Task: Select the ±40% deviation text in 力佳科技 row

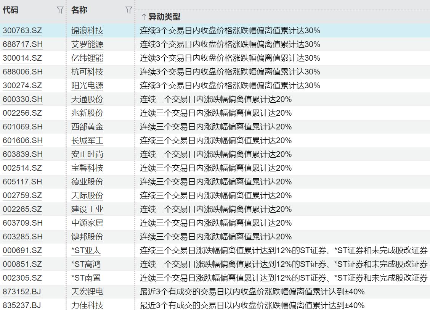Action: pyautogui.click(x=252, y=305)
